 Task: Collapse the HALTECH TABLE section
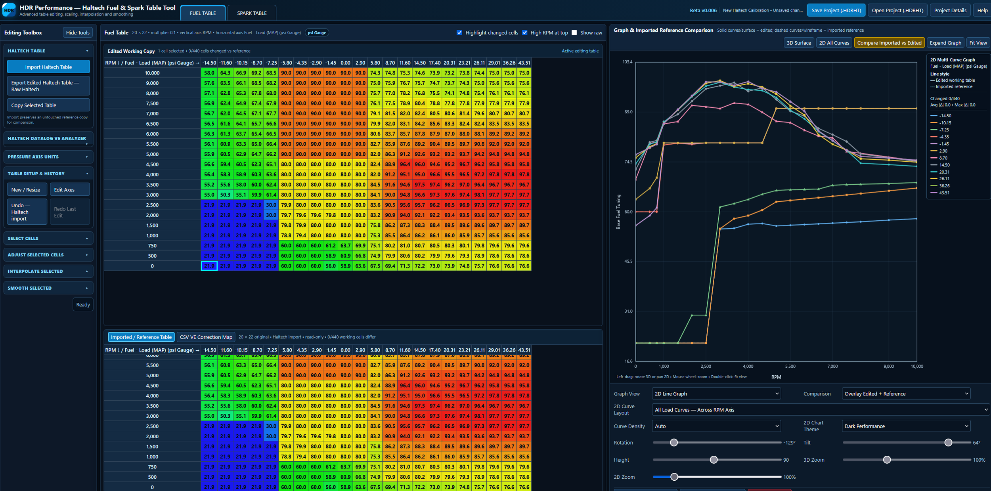(48, 51)
